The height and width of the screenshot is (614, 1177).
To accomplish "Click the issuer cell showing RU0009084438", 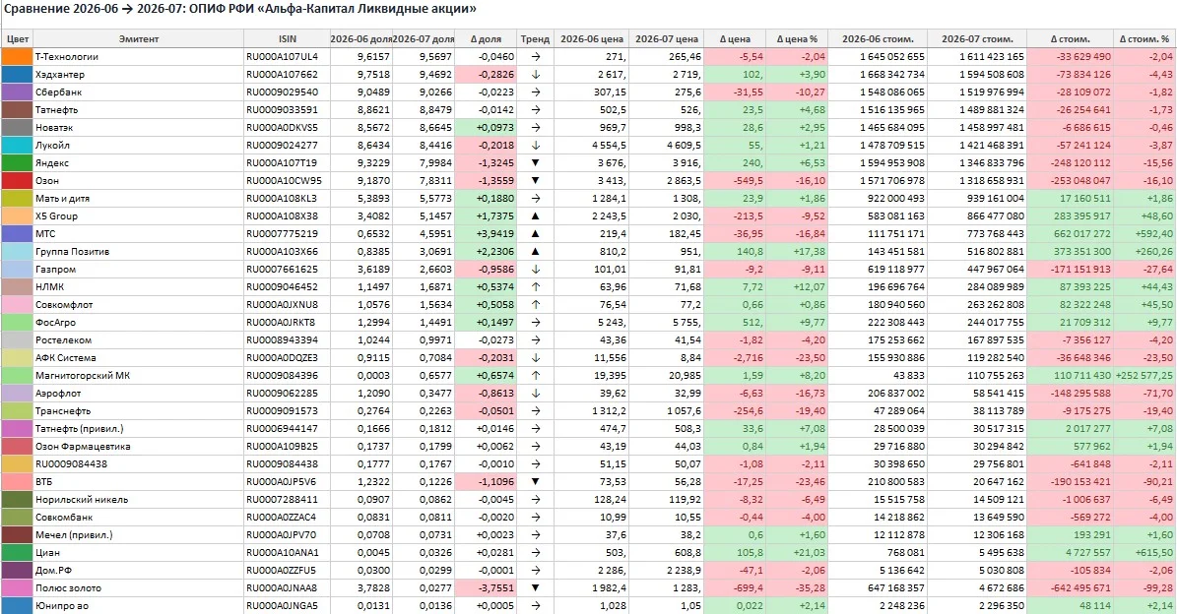I will [x=138, y=464].
